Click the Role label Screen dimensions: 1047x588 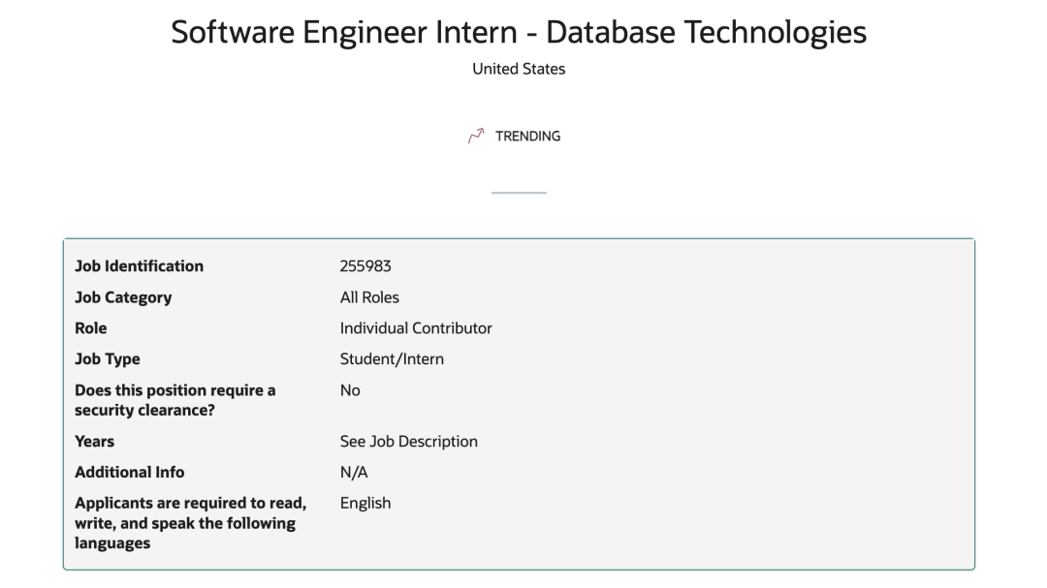pos(91,327)
